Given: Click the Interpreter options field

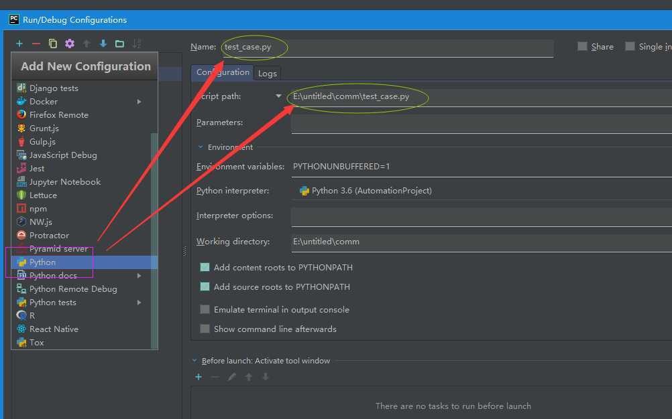Looking at the screenshot, I should [482, 217].
